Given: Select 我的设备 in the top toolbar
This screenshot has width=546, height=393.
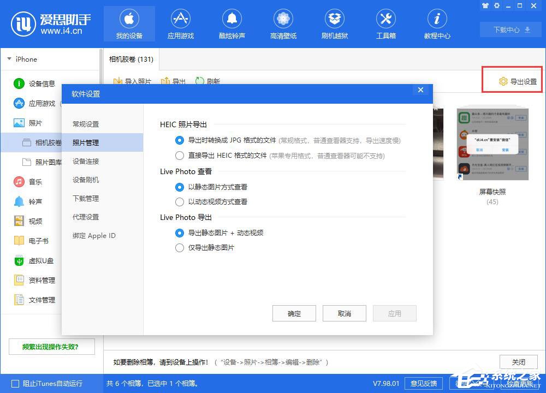Looking at the screenshot, I should [x=129, y=23].
